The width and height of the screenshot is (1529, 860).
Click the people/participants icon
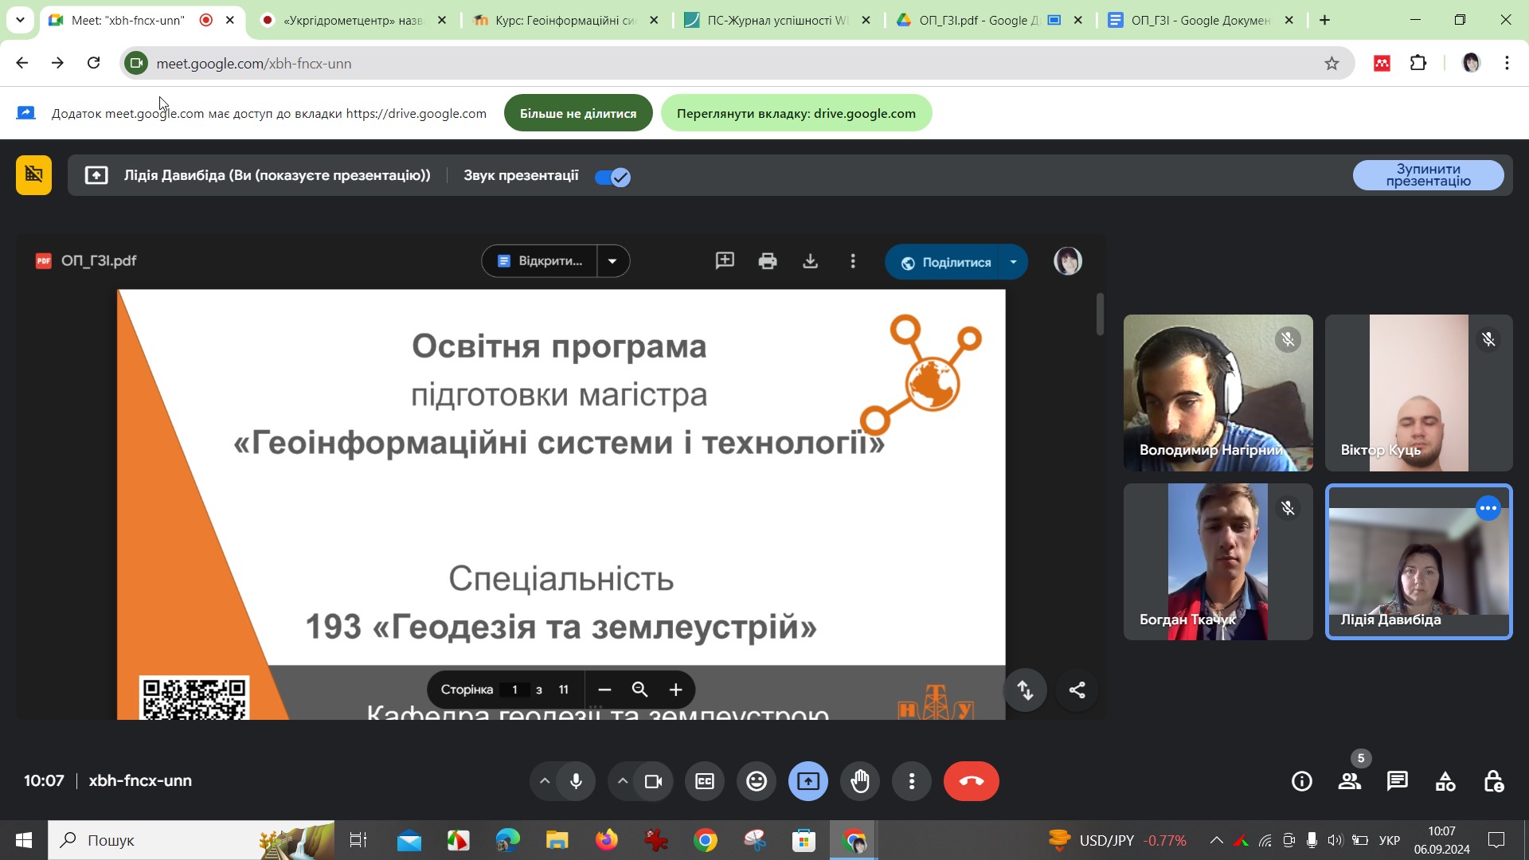pos(1350,780)
